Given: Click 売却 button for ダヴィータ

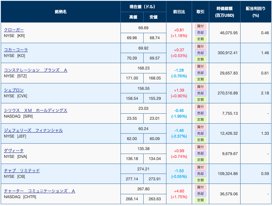Looking at the screenshot, I should pyautogui.click(x=201, y=154).
